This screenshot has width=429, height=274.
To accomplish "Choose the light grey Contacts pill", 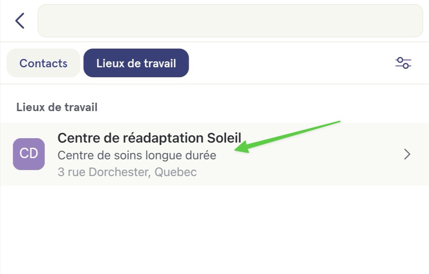I will point(43,63).
